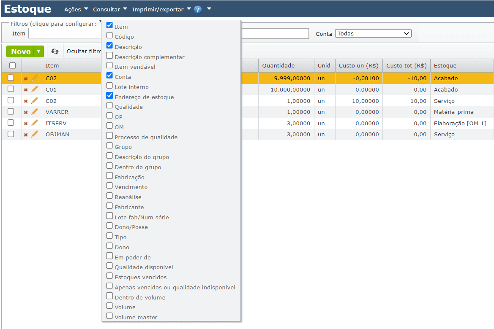Toggle the Item vendável filter checkbox
This screenshot has width=494, height=329.
(x=109, y=65)
